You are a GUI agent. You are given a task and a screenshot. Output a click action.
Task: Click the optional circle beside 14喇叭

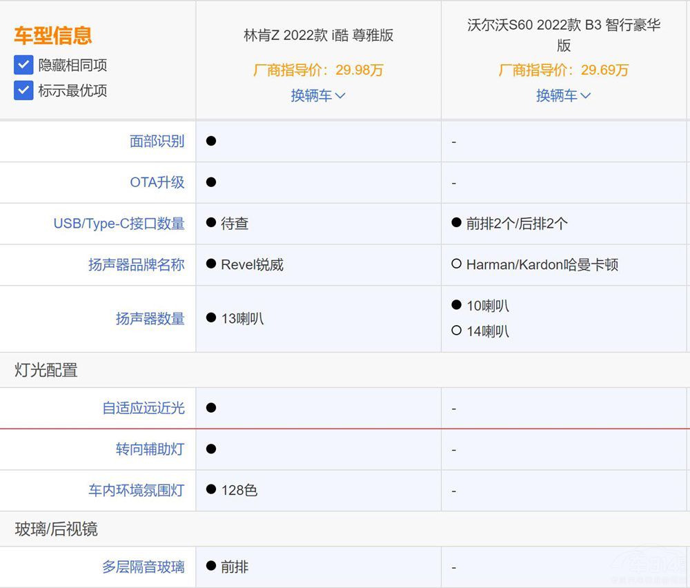pyautogui.click(x=456, y=331)
